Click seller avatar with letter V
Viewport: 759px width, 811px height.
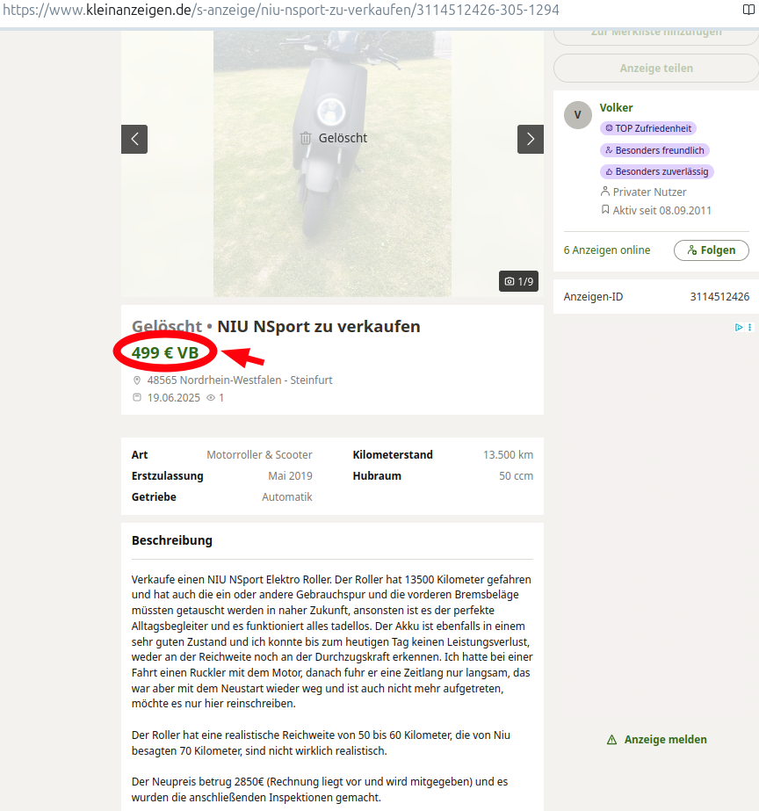[577, 115]
